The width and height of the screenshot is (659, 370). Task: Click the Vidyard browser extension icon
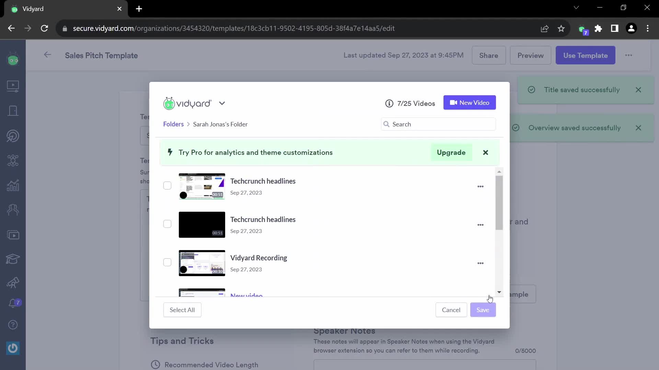[583, 29]
